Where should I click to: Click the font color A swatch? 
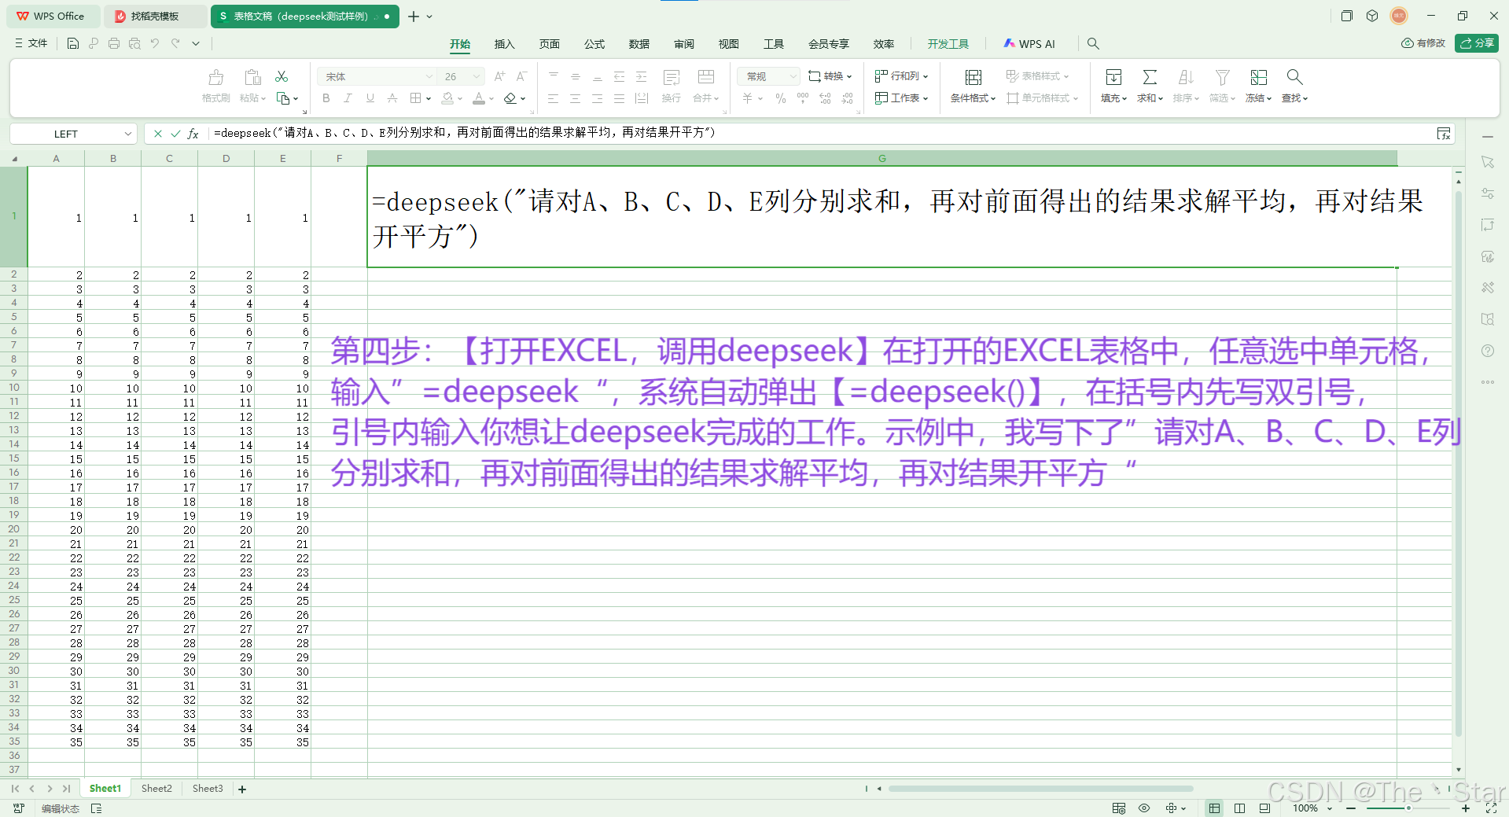click(479, 98)
